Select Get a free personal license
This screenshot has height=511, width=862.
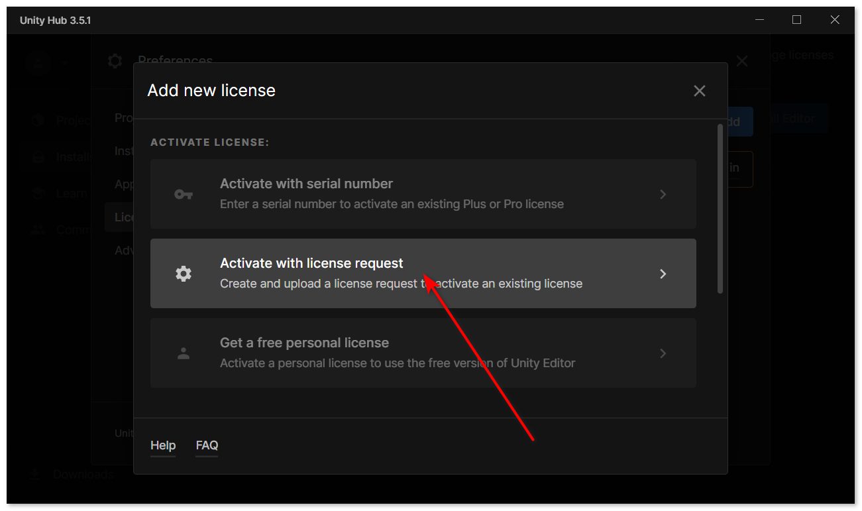point(423,353)
